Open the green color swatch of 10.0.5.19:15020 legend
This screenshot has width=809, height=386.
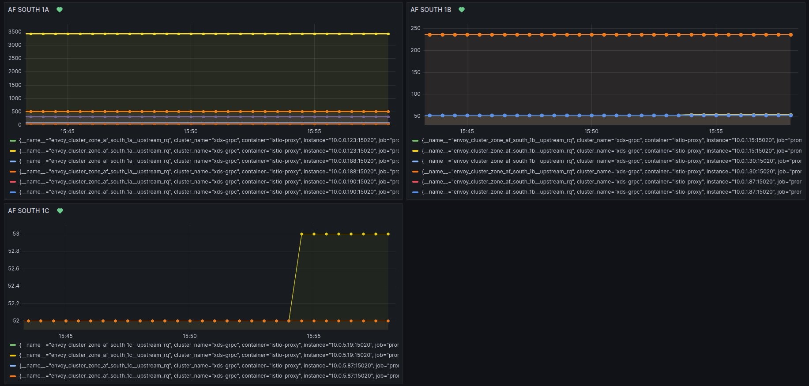(13, 345)
